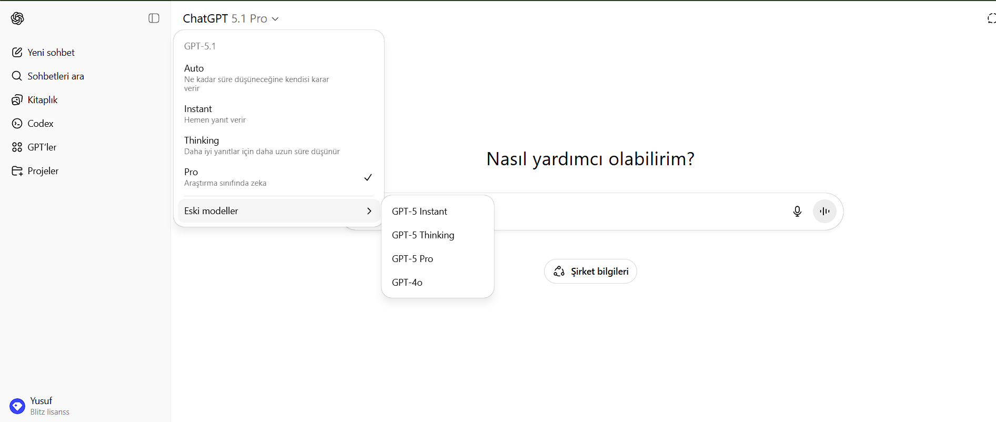Open Codex from the sidebar
Screen dimensions: 996x422
click(x=40, y=124)
